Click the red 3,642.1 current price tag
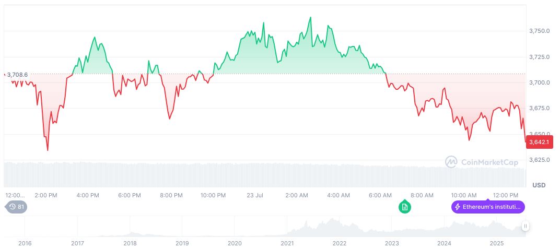Screen dimensions: 560x249 click(539, 141)
